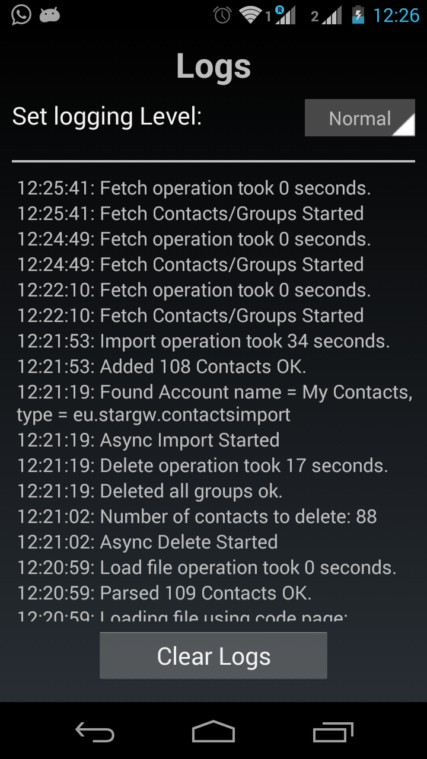Select the 'Import operation took 34 seconds' entry
The image size is (427, 759).
click(203, 341)
